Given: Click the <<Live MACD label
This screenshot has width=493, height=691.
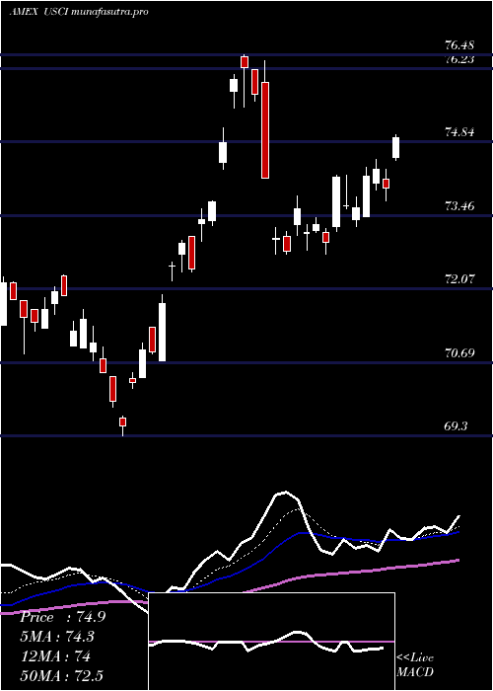Looking at the screenshot, I should coord(415,665).
